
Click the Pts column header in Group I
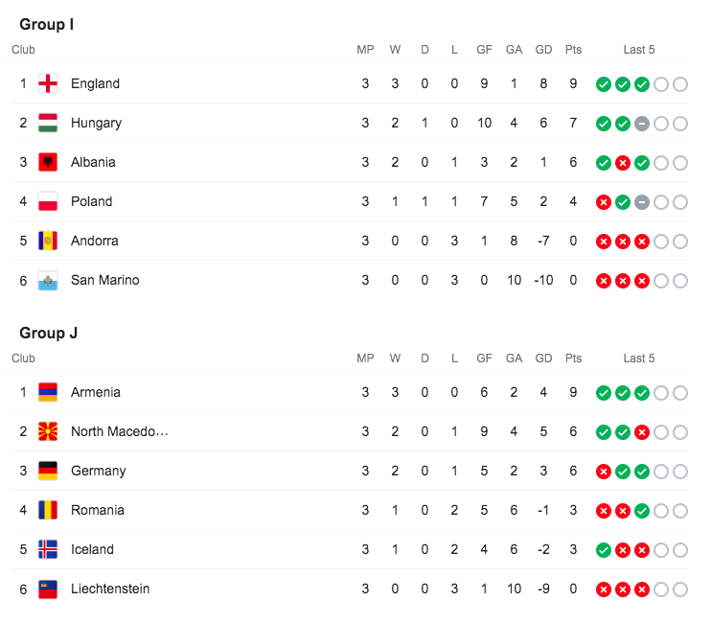(573, 50)
